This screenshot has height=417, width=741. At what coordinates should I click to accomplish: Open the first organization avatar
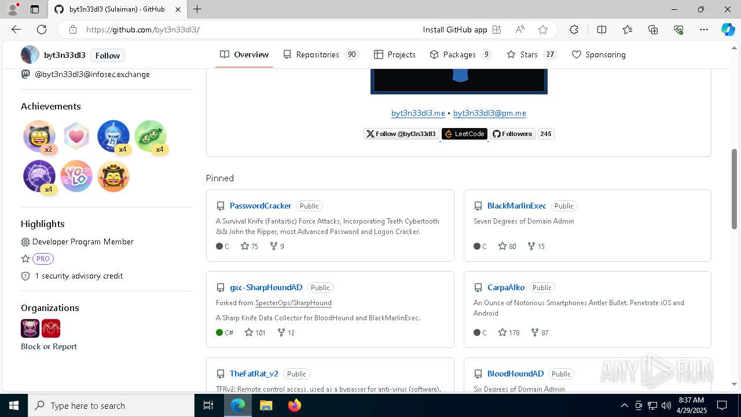pyautogui.click(x=30, y=328)
